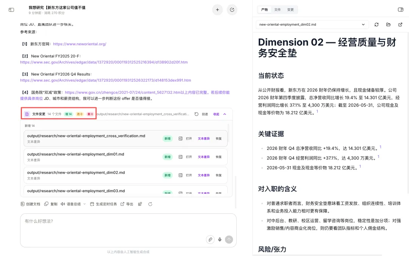The height and width of the screenshot is (256, 409).
Task: Open dim02.md via 打开 button
Action: point(185,175)
